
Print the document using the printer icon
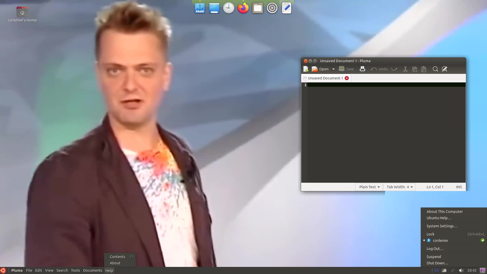(362, 69)
